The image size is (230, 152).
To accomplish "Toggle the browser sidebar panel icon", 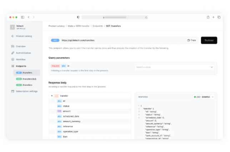I will 22,17.
